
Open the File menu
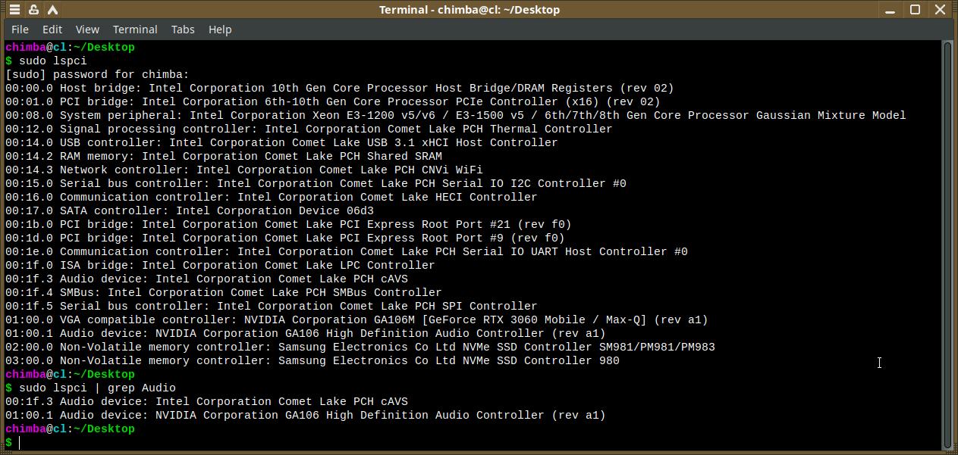click(x=20, y=30)
